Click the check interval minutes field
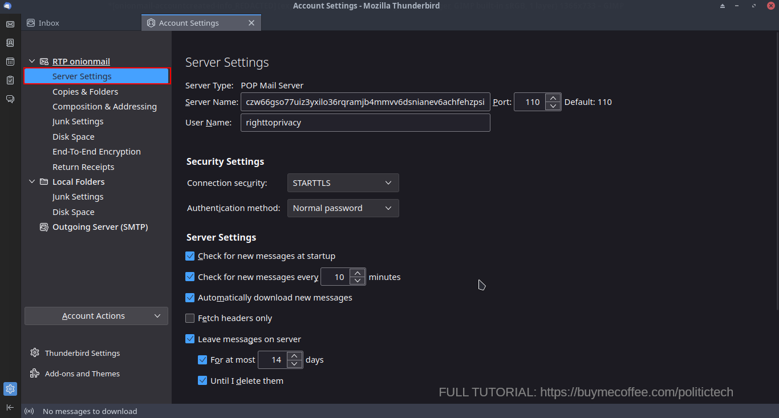Image resolution: width=779 pixels, height=418 pixels. point(336,277)
